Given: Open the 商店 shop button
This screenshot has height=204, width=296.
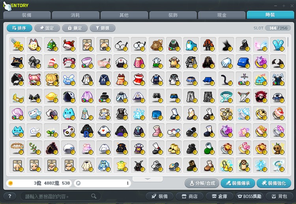Looking at the screenshot, I should [189, 196].
